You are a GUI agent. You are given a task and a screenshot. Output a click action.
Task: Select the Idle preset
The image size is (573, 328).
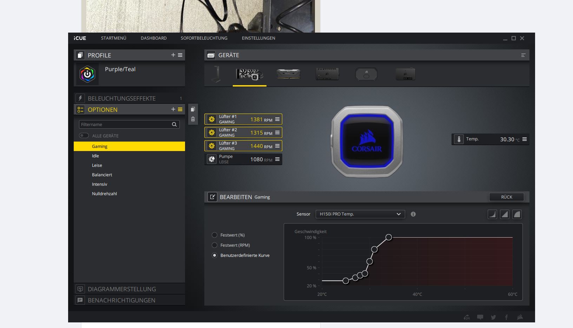tap(129, 156)
